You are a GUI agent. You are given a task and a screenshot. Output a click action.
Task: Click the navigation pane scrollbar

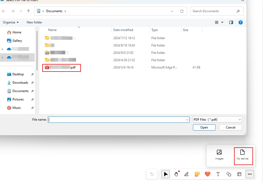[x=37, y=50]
